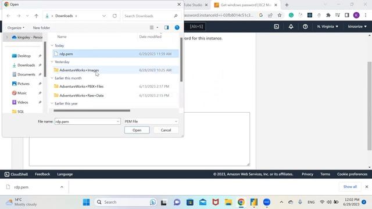The image size is (372, 209).
Task: Show hidden system tray icons
Action: [281, 202]
